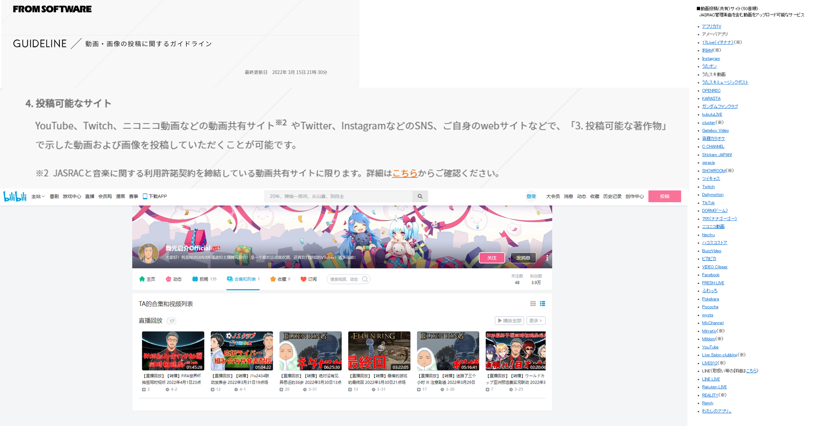This screenshot has height=426, width=815.
Task: Open the Twitch link in the service list
Action: (708, 187)
